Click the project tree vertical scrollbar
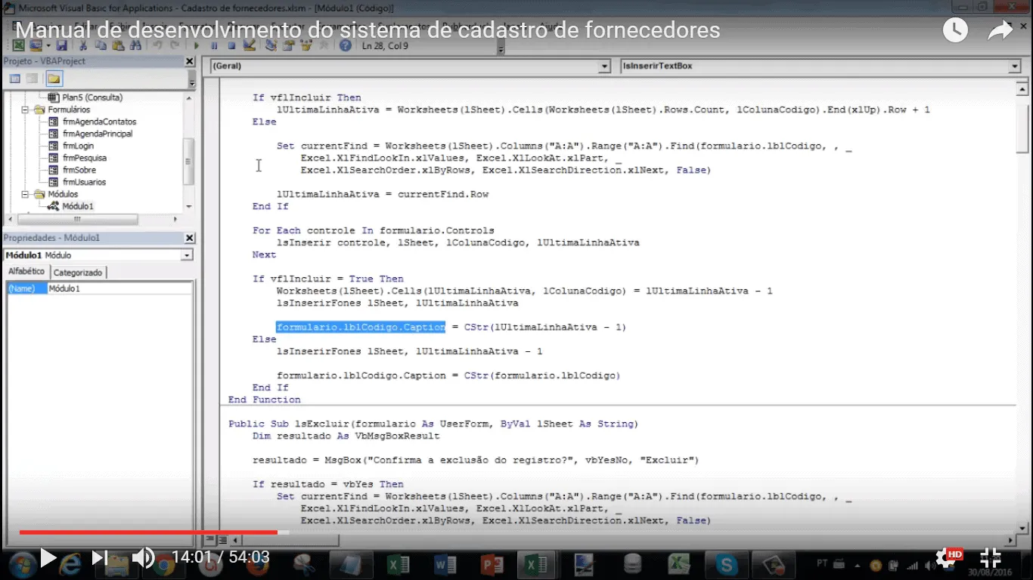The height and width of the screenshot is (580, 1033). [x=189, y=161]
